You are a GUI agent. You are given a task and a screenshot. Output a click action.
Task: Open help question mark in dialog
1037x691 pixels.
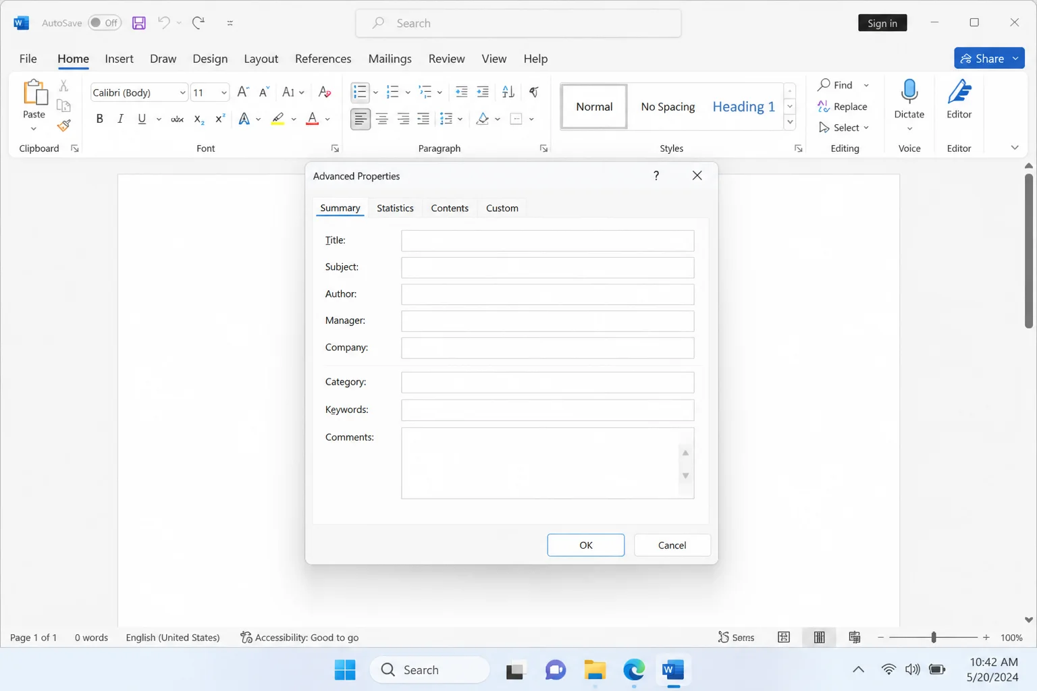pyautogui.click(x=656, y=175)
